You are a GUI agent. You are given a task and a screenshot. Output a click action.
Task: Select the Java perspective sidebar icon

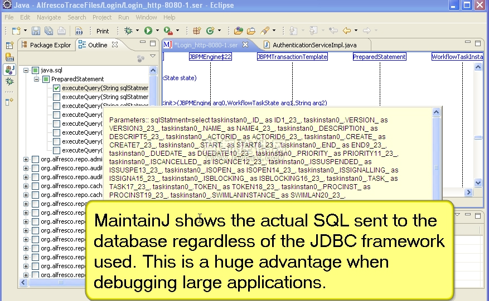pos(9,70)
